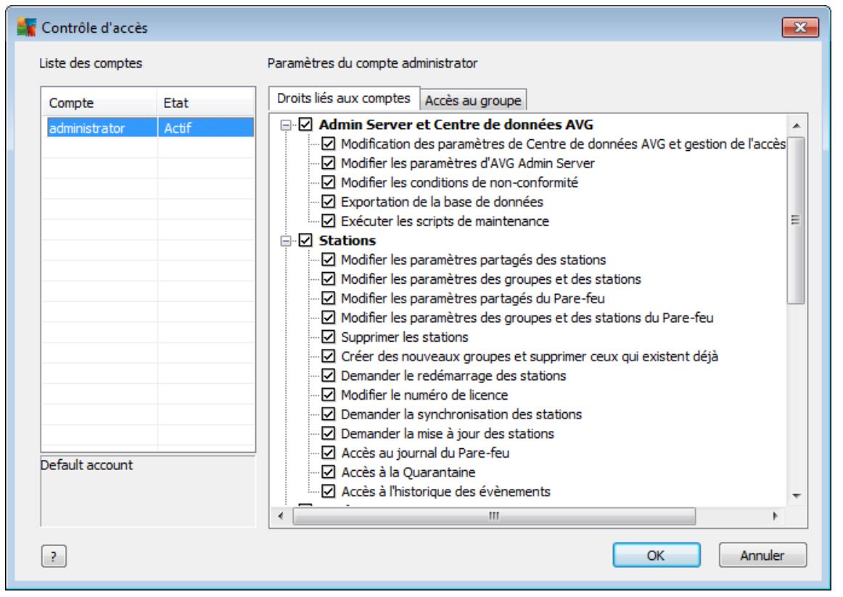The image size is (843, 597).
Task: Switch to the Accès au groupe tab
Action: 473,101
